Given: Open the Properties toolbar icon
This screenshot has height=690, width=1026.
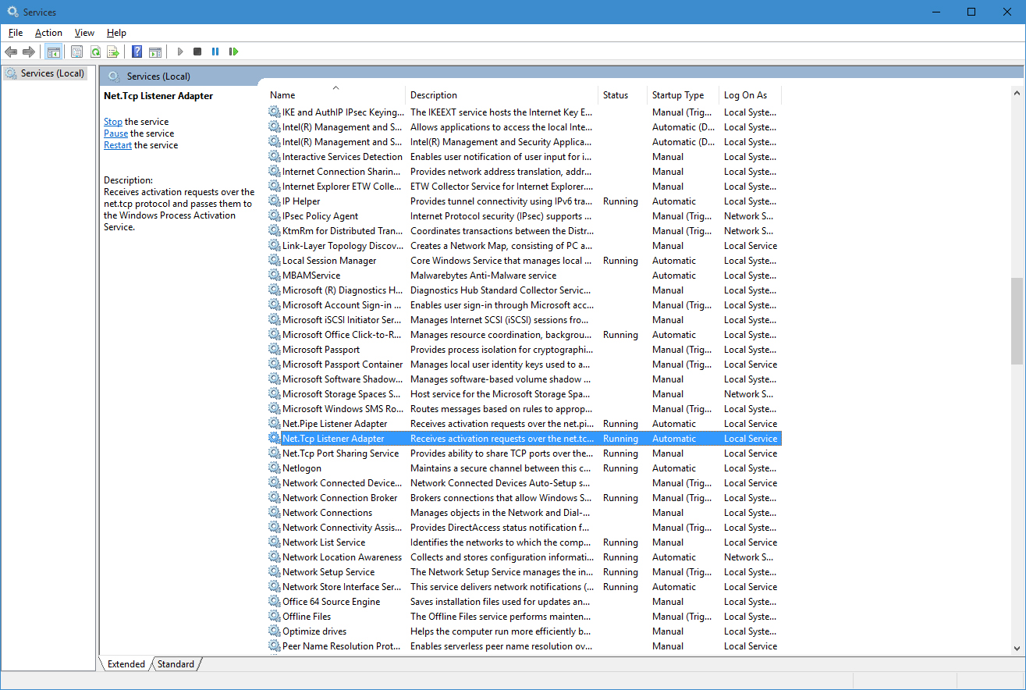Looking at the screenshot, I should [76, 52].
